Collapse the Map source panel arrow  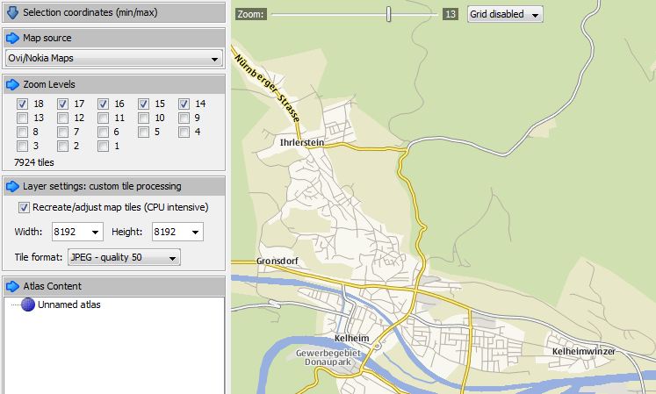(12, 38)
